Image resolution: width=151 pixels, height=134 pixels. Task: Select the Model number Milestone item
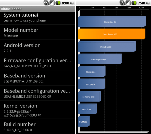pyautogui.click(x=37, y=32)
